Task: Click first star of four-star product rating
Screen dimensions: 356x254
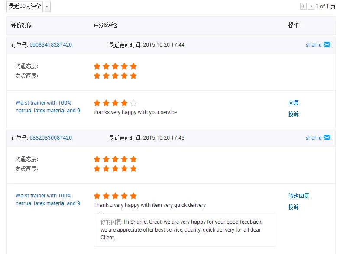Action: (97, 103)
